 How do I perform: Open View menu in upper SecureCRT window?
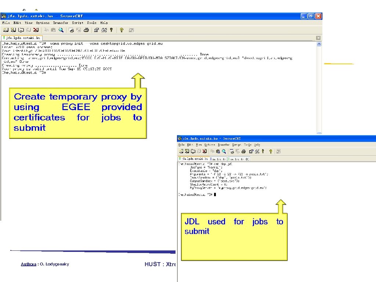coord(29,23)
